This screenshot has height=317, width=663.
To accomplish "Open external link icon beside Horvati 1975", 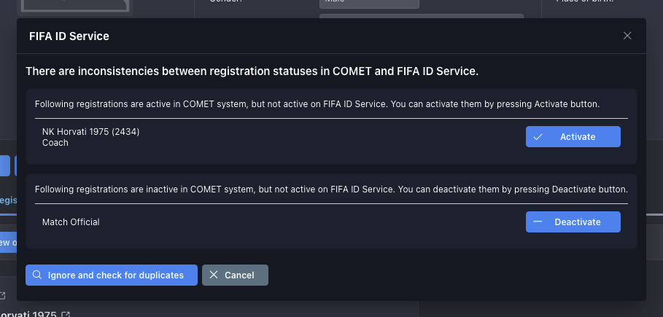I will pyautogui.click(x=66, y=314).
